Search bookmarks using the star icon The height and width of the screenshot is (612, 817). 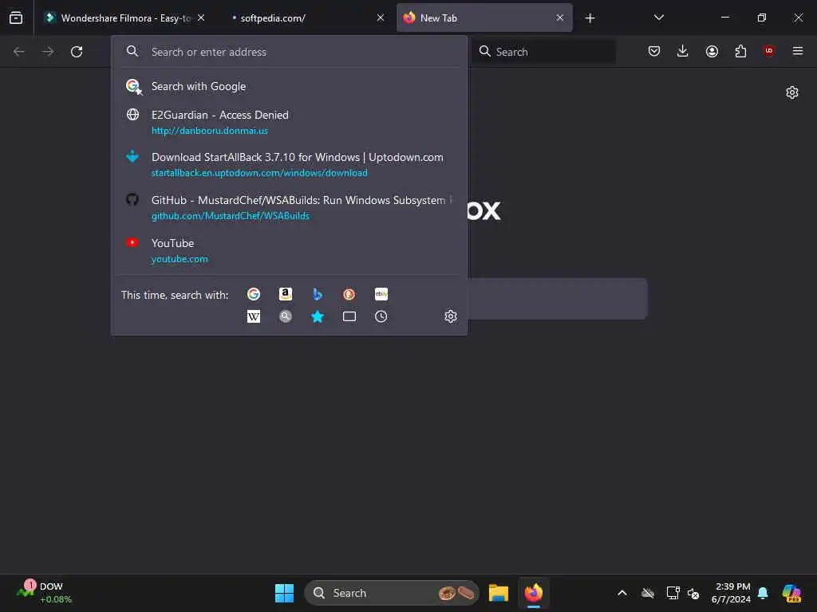pyautogui.click(x=318, y=316)
